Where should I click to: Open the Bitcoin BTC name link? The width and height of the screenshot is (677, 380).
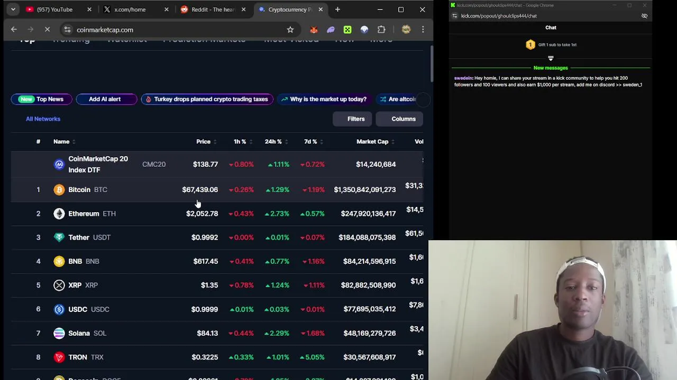click(x=88, y=189)
